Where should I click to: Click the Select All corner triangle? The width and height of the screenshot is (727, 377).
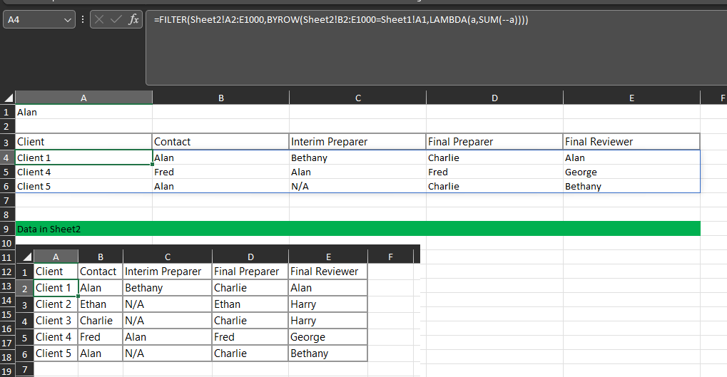point(8,98)
